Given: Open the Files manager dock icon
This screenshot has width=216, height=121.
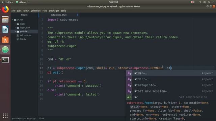Looking at the screenshot, I should tap(5, 19).
